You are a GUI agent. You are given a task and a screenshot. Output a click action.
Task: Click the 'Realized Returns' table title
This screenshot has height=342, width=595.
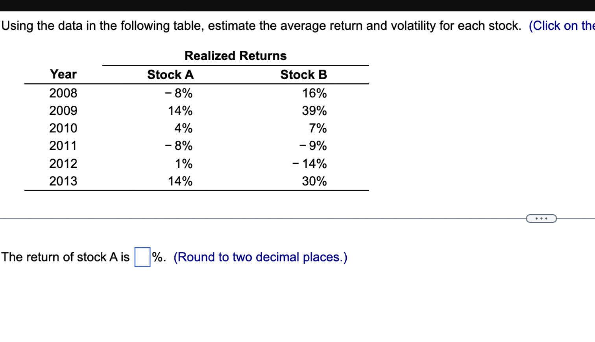point(235,56)
